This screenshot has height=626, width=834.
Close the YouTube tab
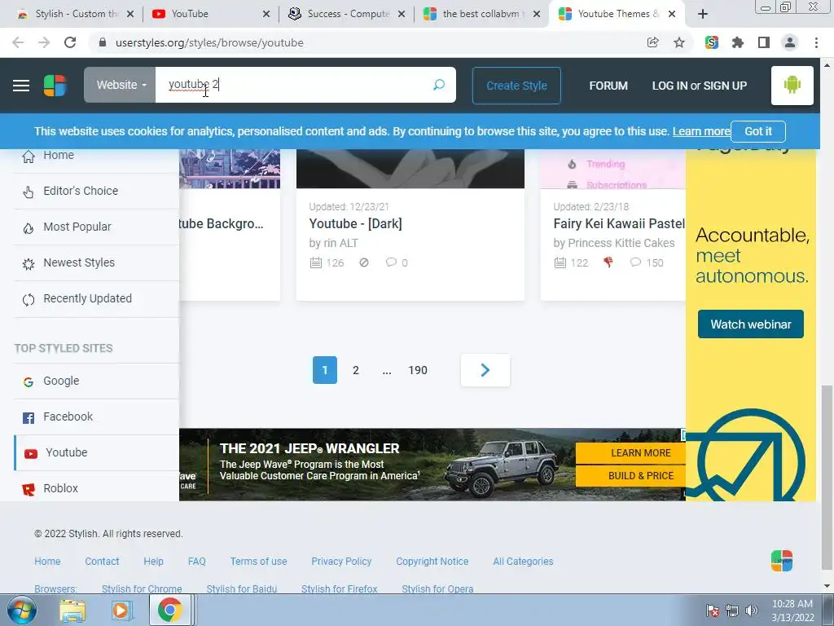(266, 14)
